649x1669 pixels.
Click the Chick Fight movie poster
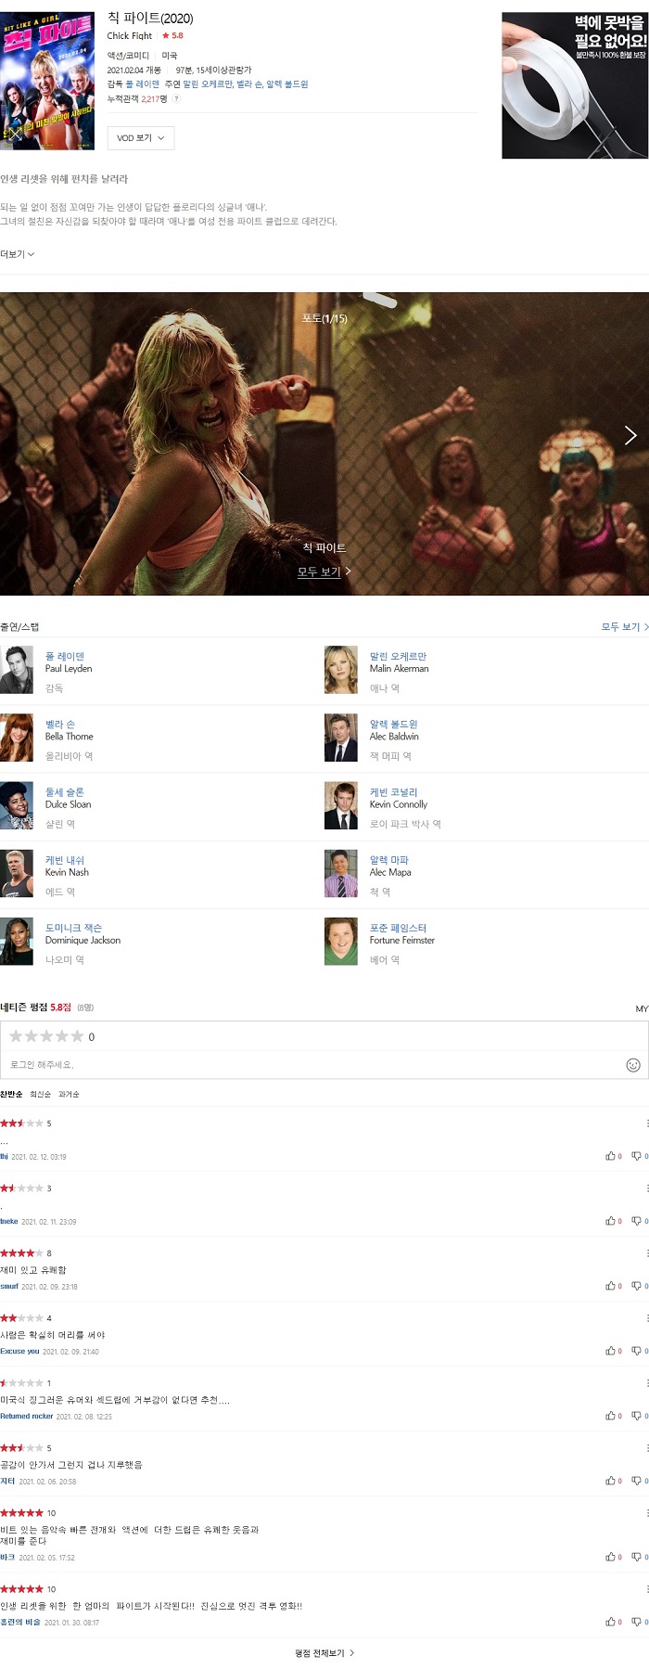click(x=47, y=81)
